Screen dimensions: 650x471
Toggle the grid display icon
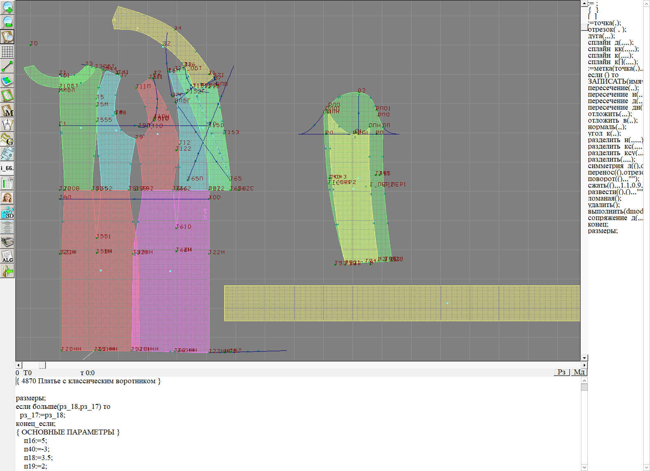point(7,52)
